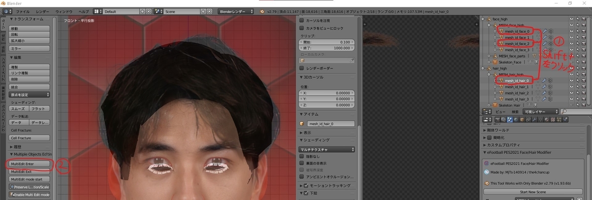Screen dimensions: 592x200
Task: Open the Modifiers properties tab (wrench)
Action: [534, 119]
